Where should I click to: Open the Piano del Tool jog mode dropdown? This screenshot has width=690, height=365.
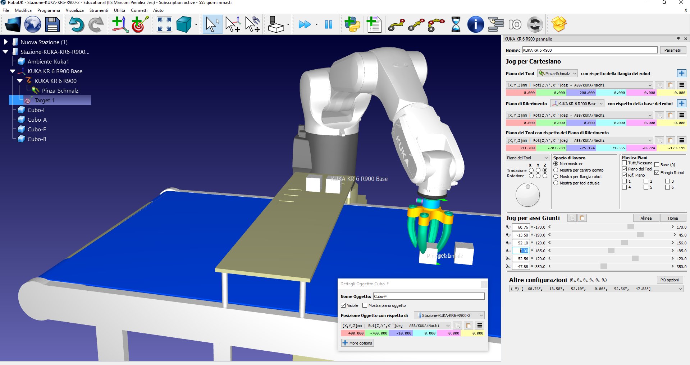coord(527,158)
